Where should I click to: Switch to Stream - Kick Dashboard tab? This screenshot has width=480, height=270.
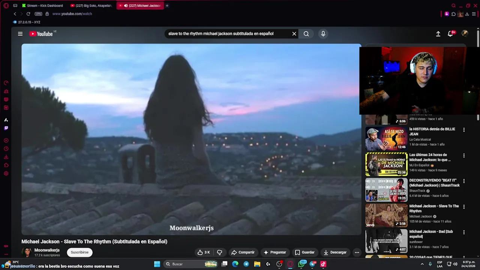[43, 6]
